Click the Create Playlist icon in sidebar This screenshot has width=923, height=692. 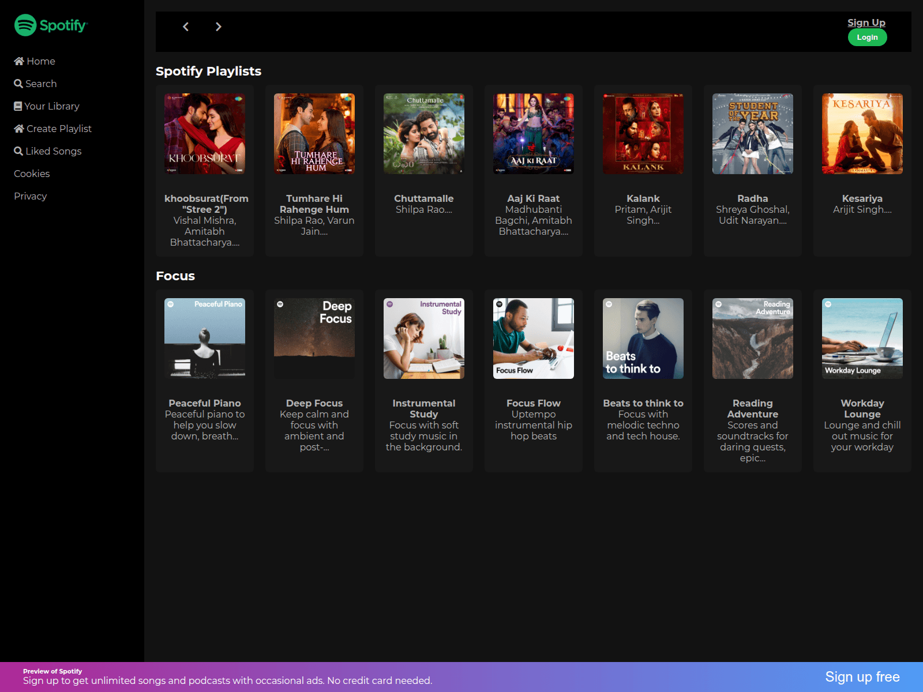click(19, 129)
